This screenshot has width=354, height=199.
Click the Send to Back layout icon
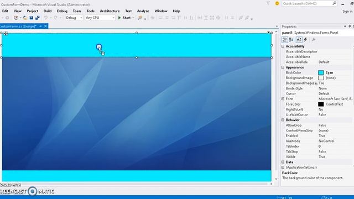[247, 18]
